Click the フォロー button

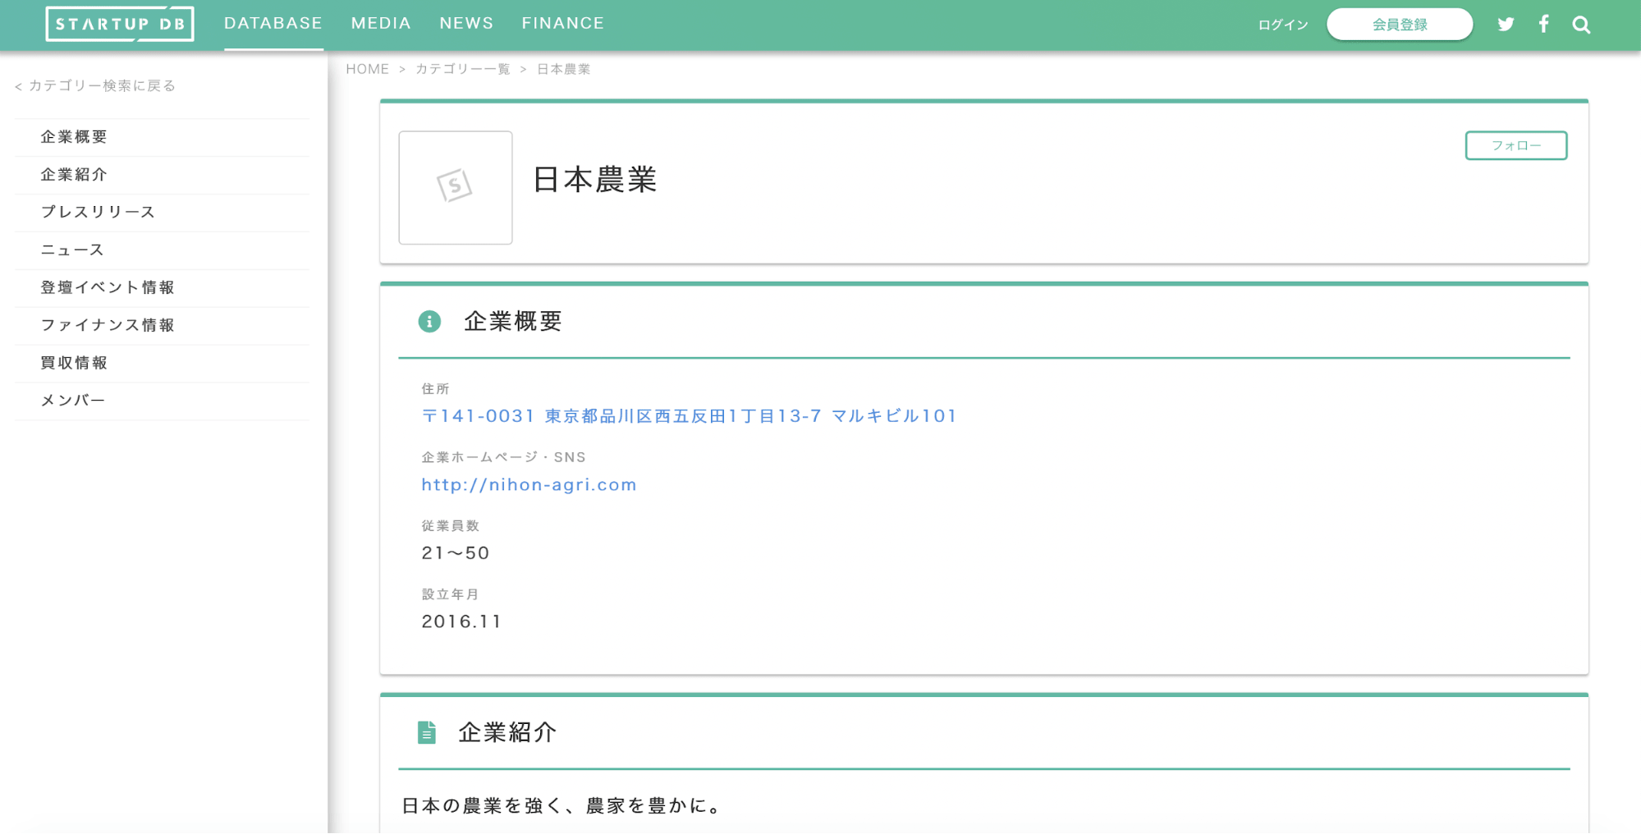click(1516, 145)
